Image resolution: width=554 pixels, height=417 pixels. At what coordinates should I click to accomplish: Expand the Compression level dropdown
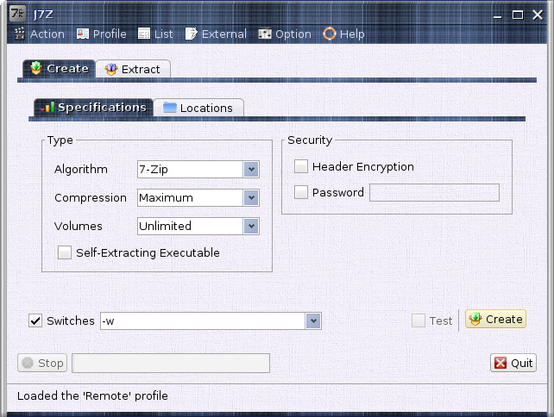click(x=251, y=198)
